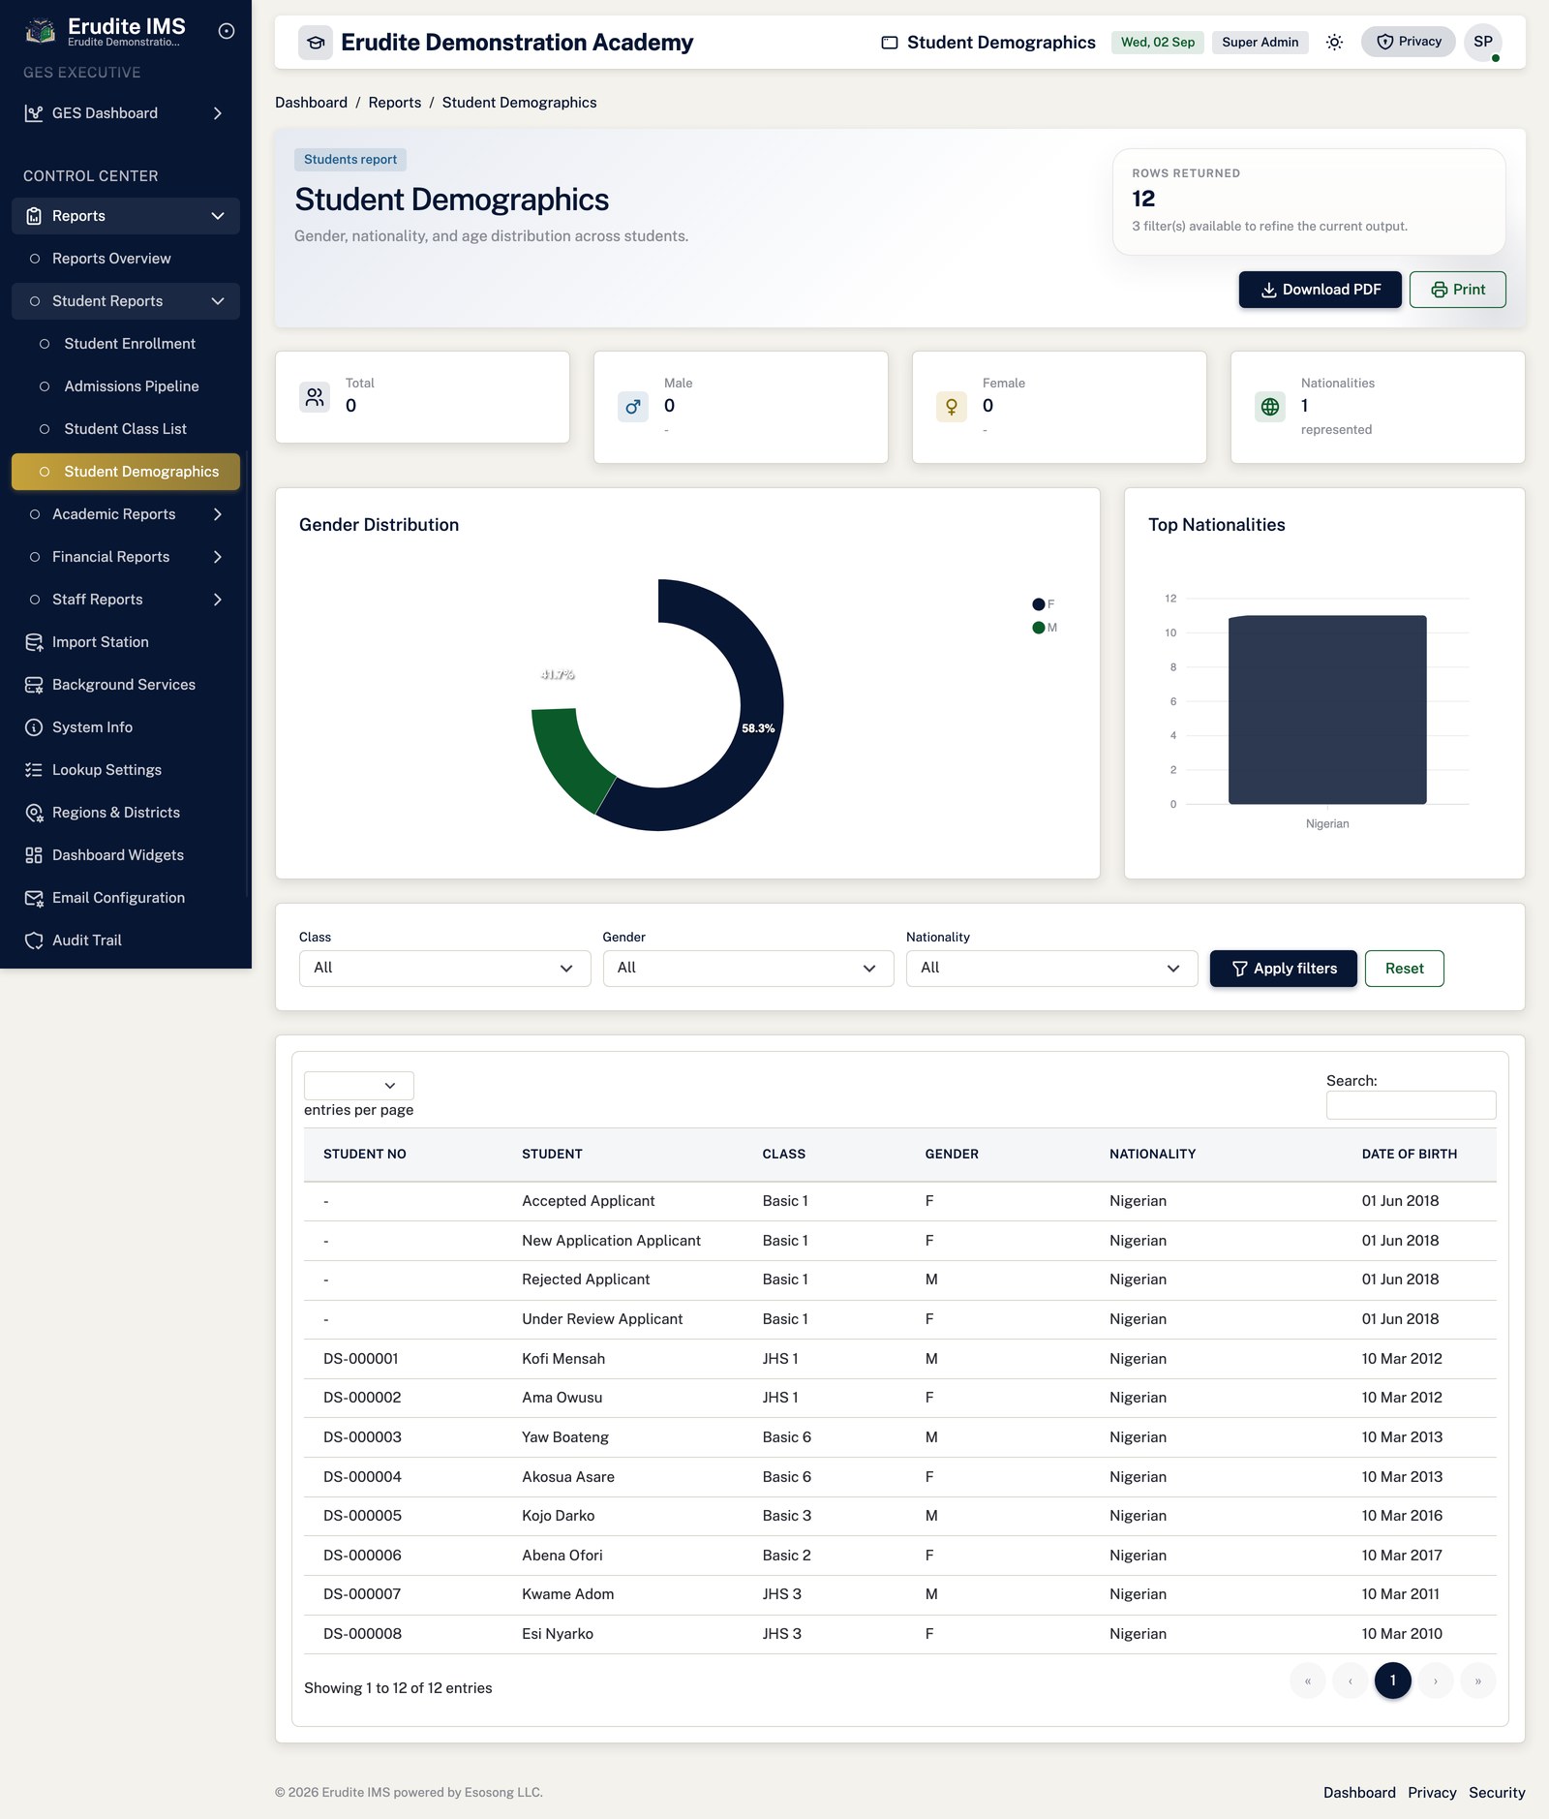Screen dimensions: 1549x1819
Task: Click the Audit Trail shield icon
Action: pyautogui.click(x=34, y=940)
